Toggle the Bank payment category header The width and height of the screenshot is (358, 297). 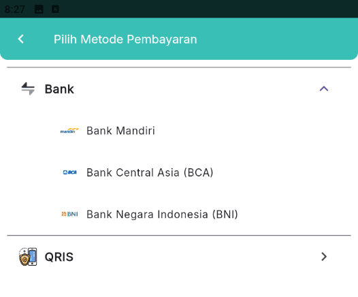coord(179,89)
